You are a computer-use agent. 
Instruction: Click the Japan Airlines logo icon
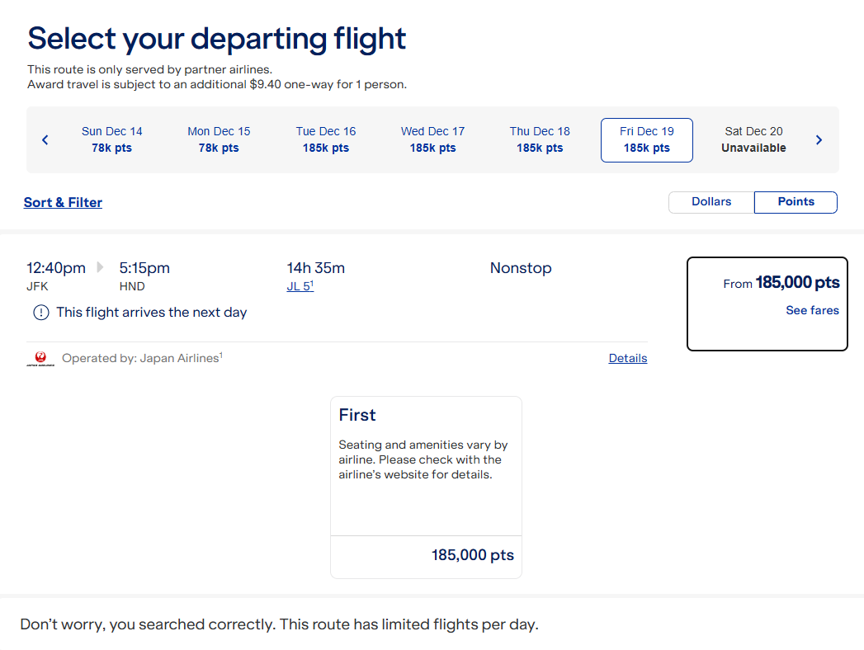40,359
